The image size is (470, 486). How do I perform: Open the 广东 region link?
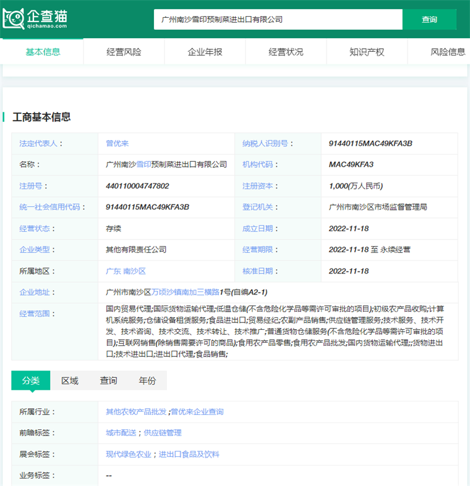[x=113, y=271]
